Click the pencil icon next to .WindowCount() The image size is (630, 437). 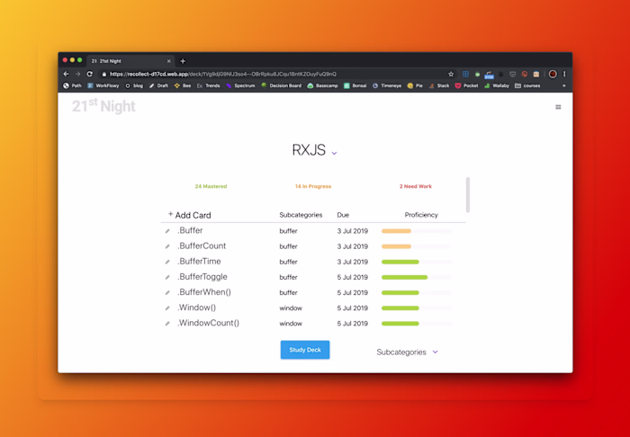click(x=167, y=324)
